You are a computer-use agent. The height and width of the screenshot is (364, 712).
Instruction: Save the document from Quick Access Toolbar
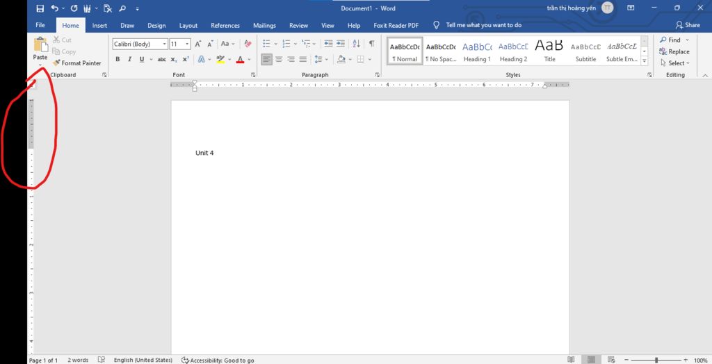click(x=40, y=8)
